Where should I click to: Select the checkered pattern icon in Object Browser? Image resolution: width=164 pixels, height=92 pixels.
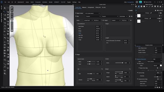coord(141,6)
